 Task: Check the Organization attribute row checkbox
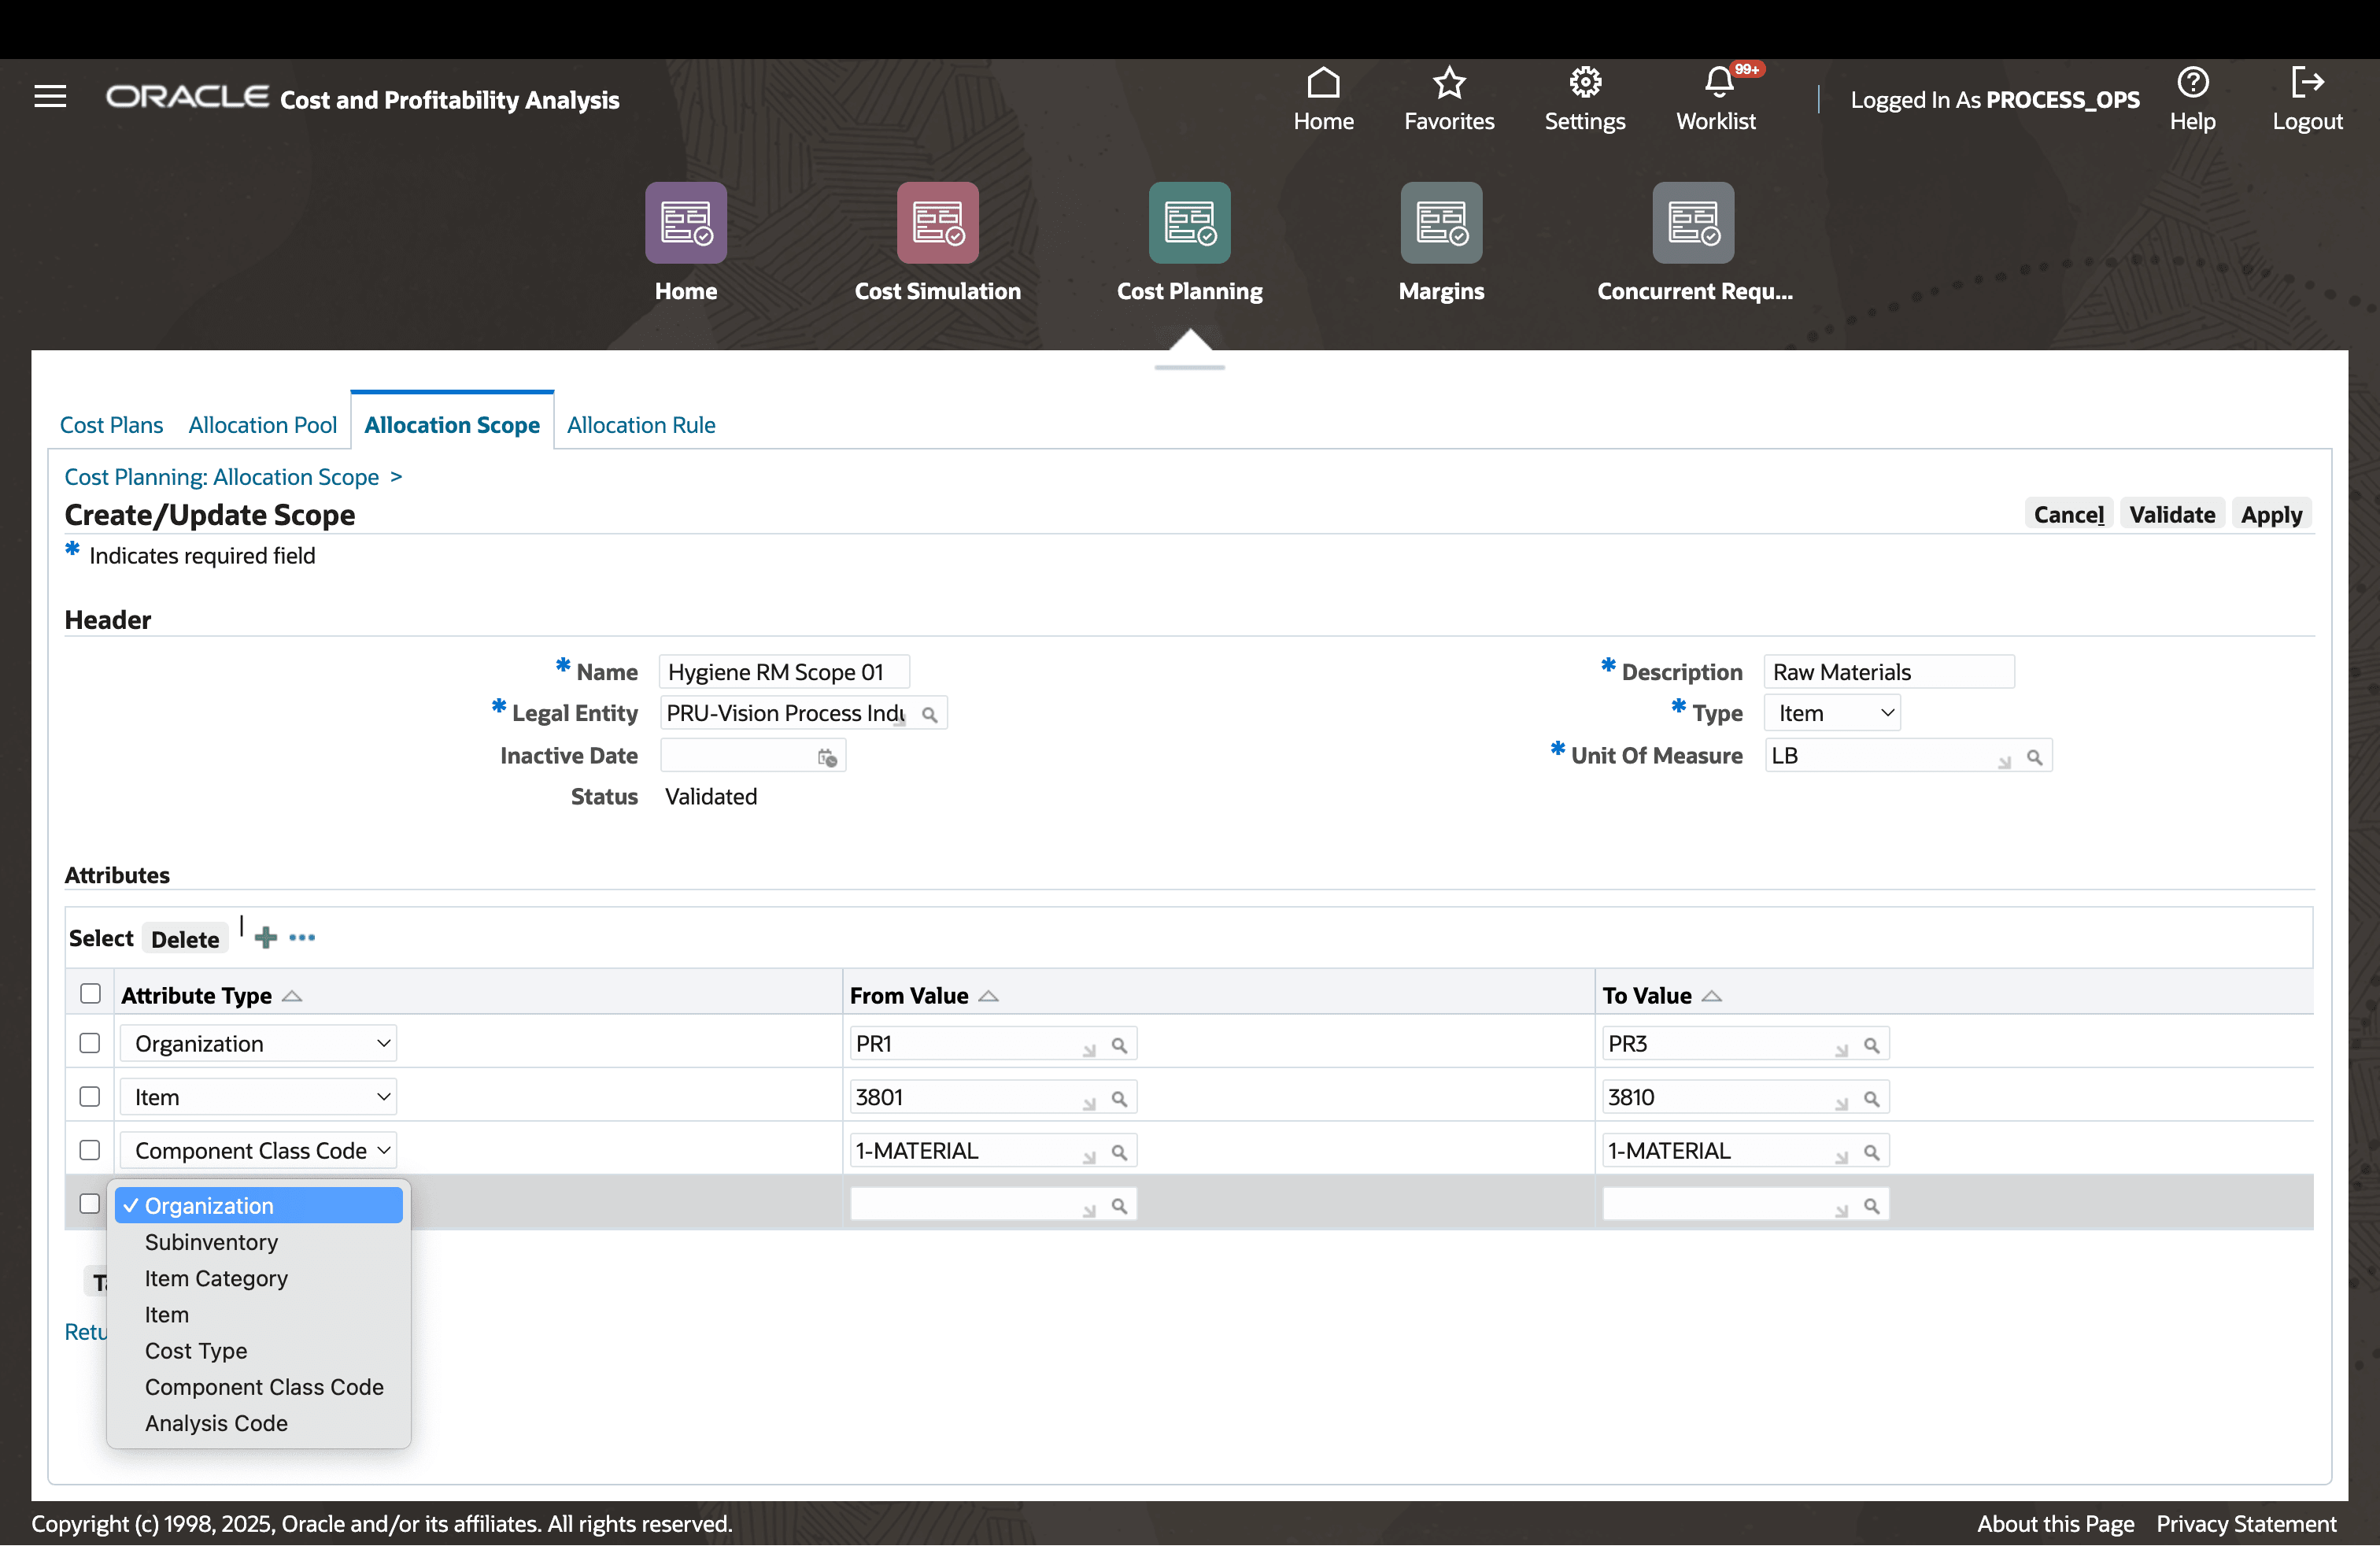89,1042
